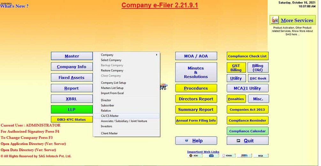
Task: Open Summary Report
Action: [x=196, y=109]
